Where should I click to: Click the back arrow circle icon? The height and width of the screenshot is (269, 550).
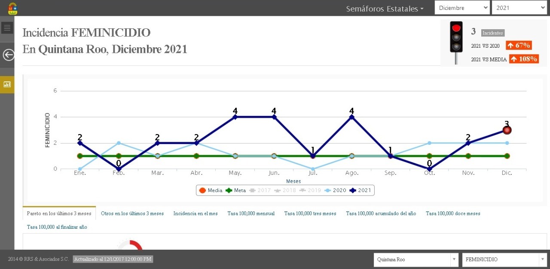tap(8, 55)
